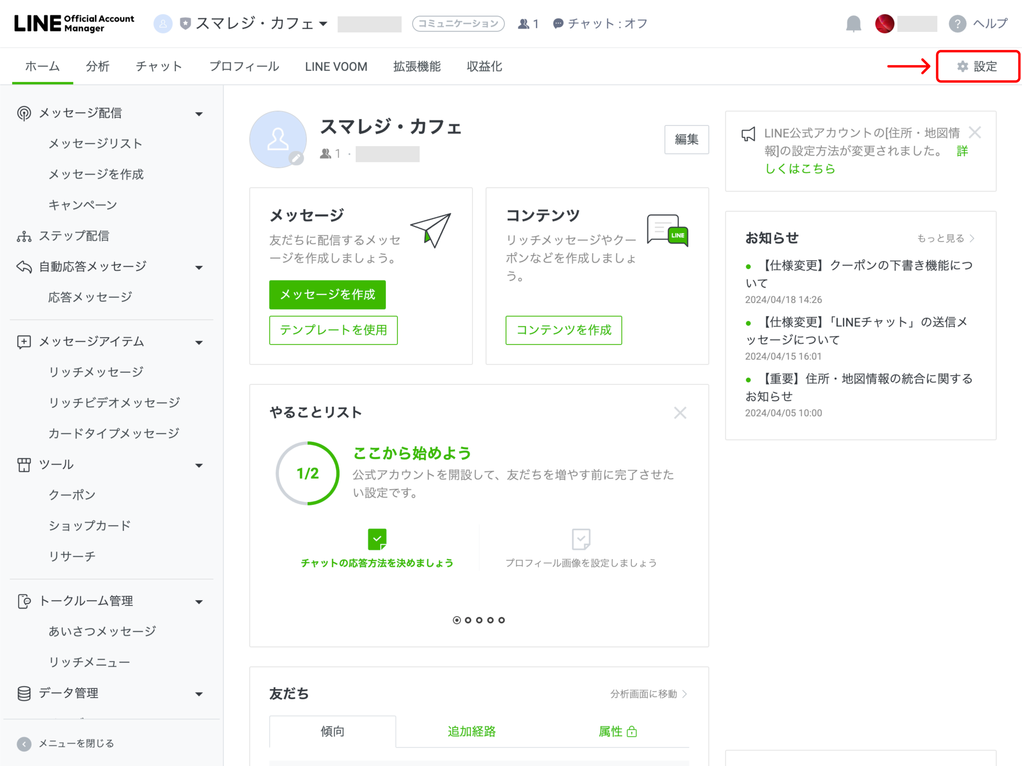Click the pencil edit icon on profile picture
The width and height of the screenshot is (1022, 766).
(296, 158)
